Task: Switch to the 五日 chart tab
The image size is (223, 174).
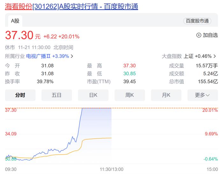Action: [x=57, y=95]
